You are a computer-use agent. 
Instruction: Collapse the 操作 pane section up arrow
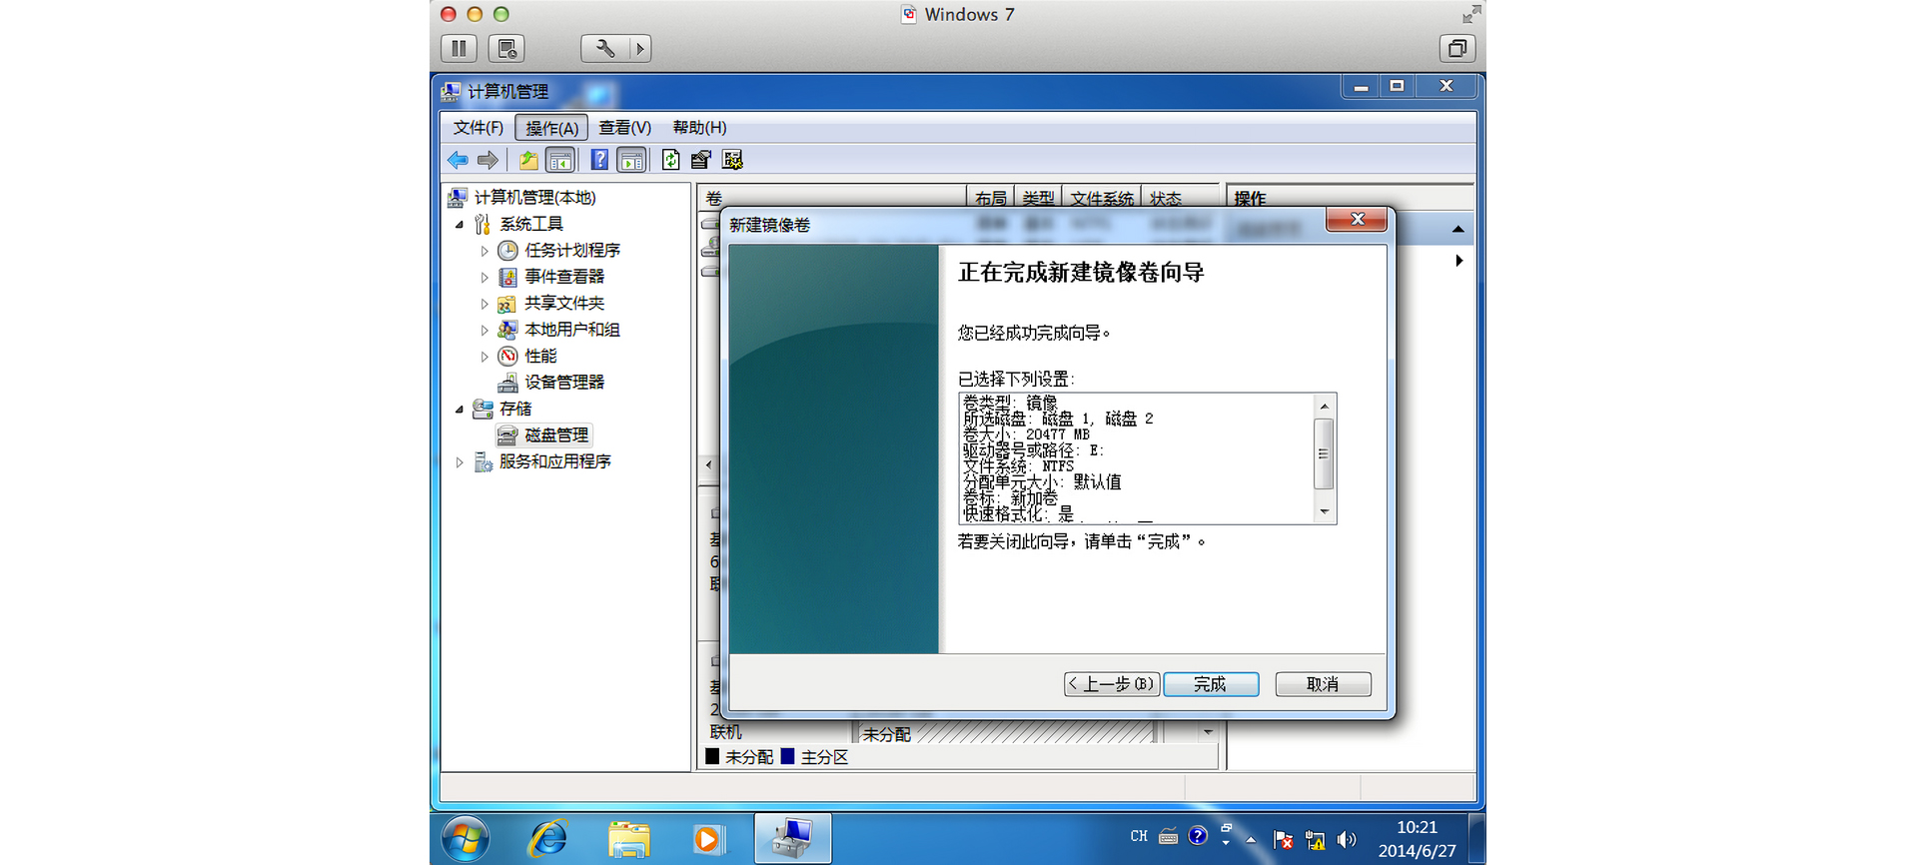(x=1458, y=230)
